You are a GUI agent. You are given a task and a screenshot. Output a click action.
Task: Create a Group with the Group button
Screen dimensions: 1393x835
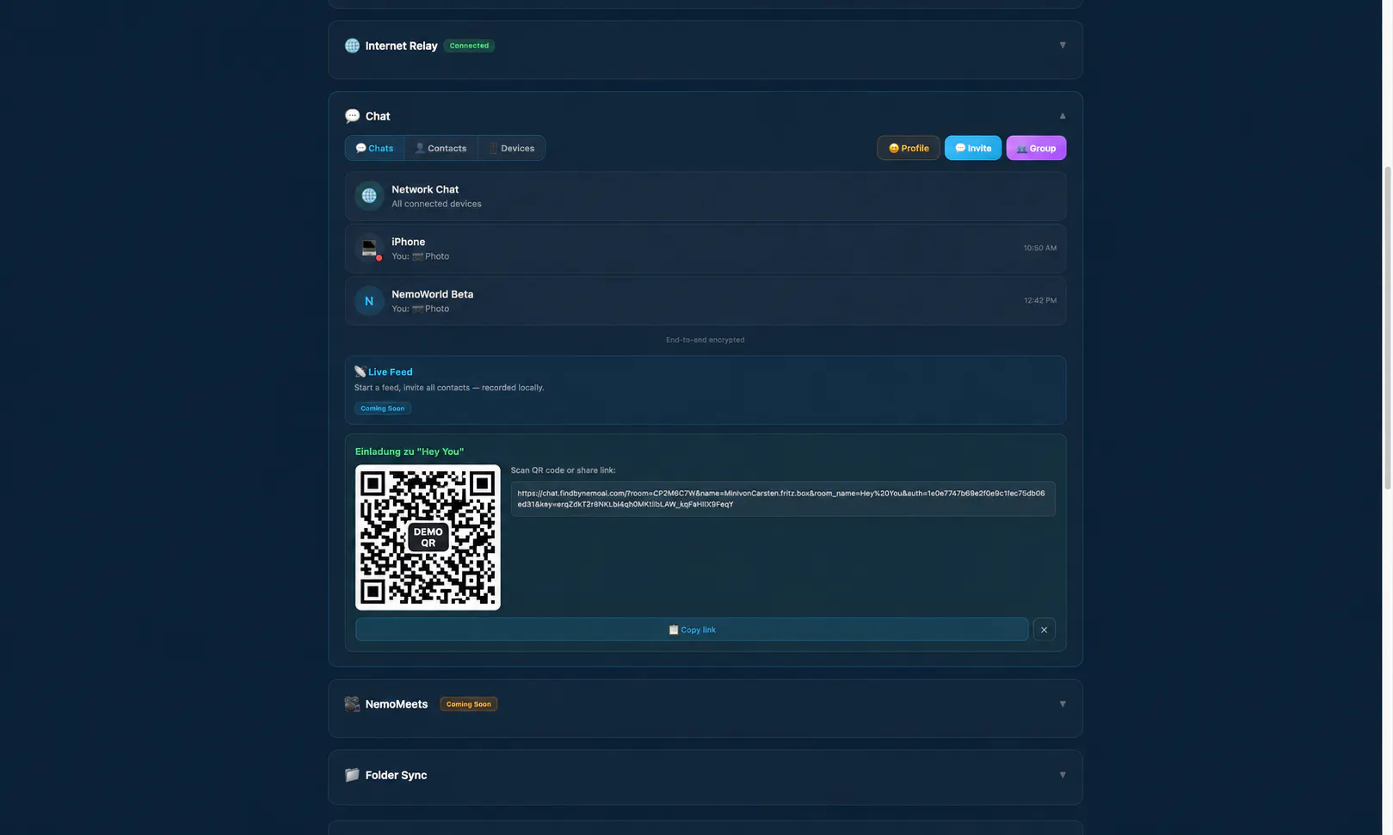1036,148
